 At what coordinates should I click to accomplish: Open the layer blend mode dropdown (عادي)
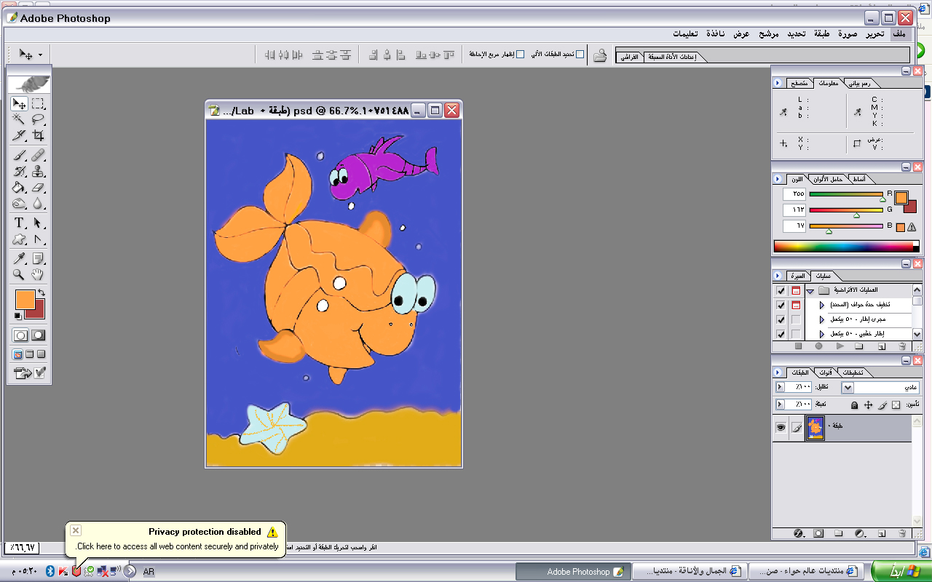848,388
